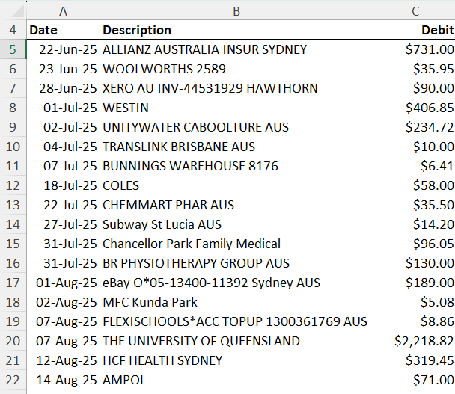455x394 pixels.
Task: Select the $10.00 debit amount
Action: [x=414, y=147]
